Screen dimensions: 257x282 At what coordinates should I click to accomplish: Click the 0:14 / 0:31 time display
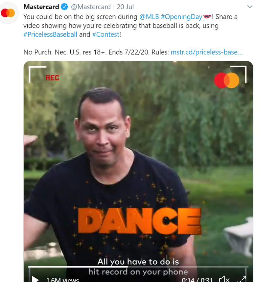tap(198, 279)
